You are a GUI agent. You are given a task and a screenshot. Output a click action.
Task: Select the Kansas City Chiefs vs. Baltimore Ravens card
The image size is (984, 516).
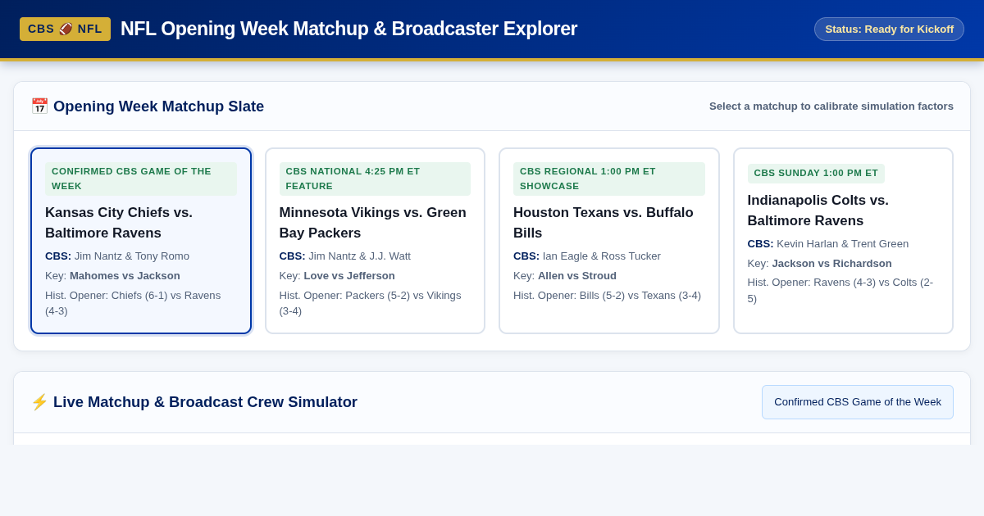click(141, 241)
